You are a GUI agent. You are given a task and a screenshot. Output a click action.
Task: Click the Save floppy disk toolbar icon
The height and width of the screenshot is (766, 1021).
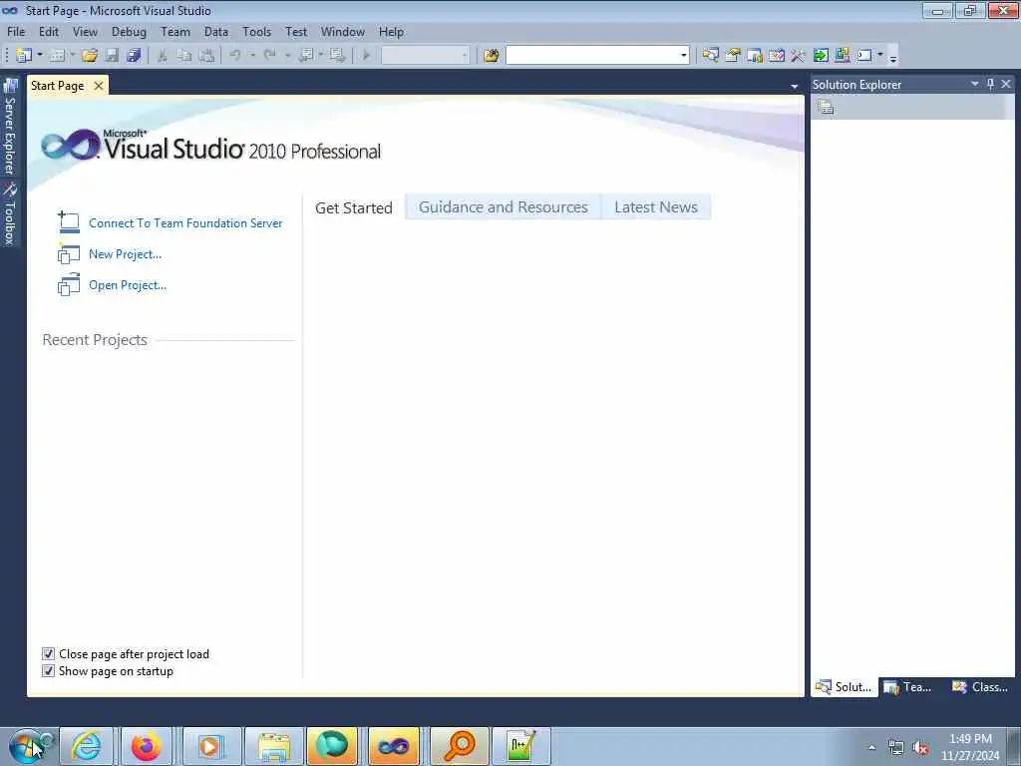point(112,56)
